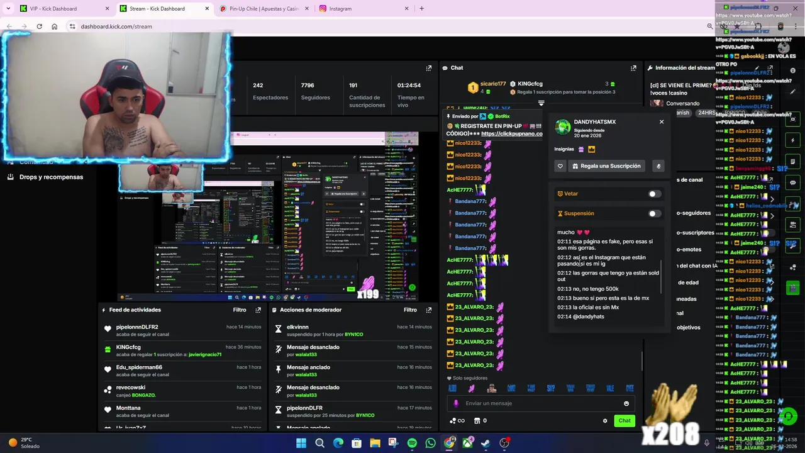Toggle the Suspensión switch
This screenshot has width=805, height=453.
pyautogui.click(x=654, y=214)
